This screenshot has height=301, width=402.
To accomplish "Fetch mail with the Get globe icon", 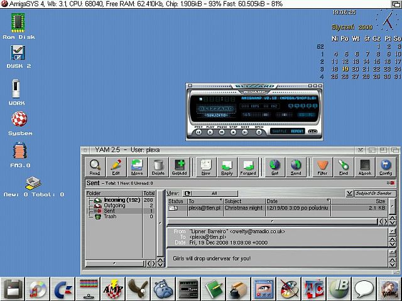I will coord(275,167).
